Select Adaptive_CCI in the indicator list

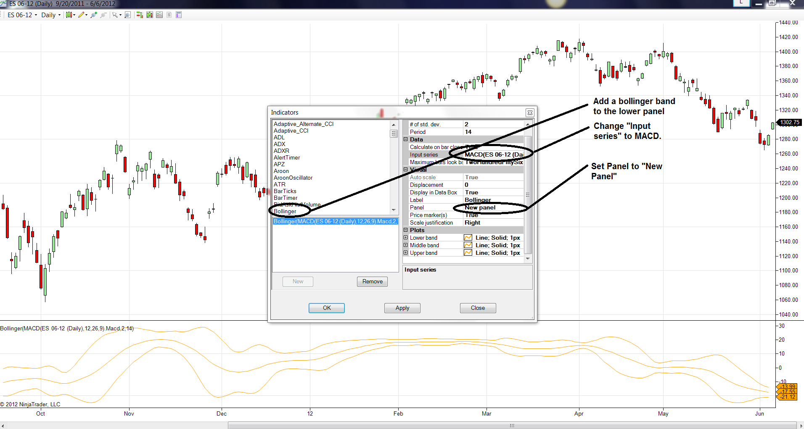pos(291,131)
